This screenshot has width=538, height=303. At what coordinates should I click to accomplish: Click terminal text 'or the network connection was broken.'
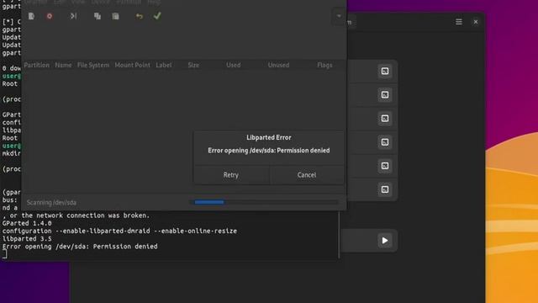point(80,215)
